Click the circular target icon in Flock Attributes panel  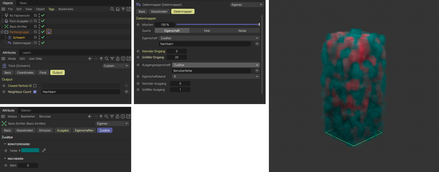tap(123, 59)
